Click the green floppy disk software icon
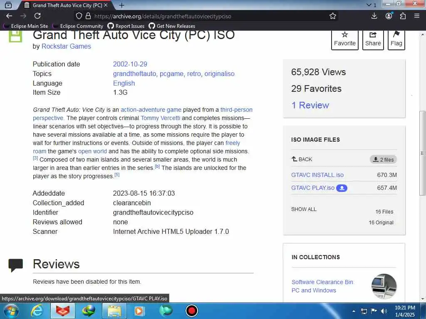The image size is (426, 319). (x=15, y=37)
